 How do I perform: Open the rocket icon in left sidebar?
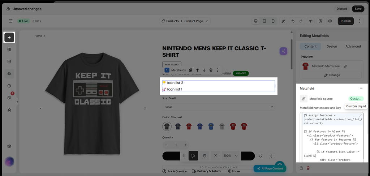tap(9, 110)
